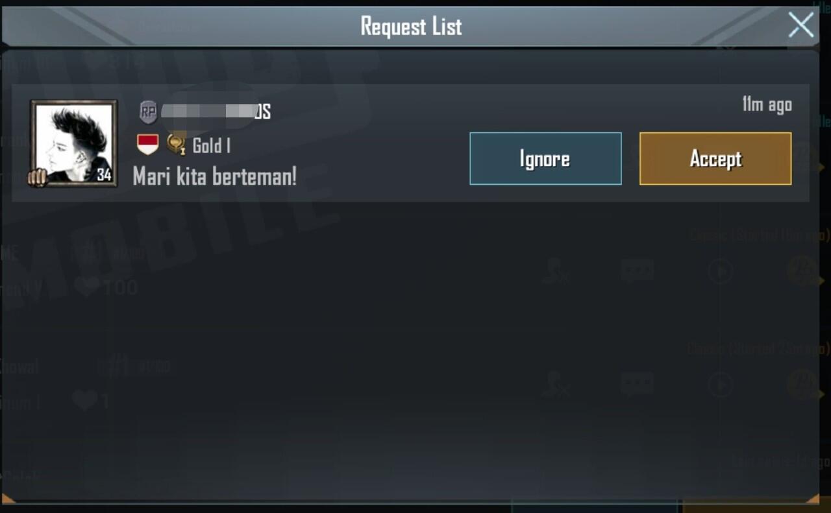Click the 'Mari kita berteman!' message
The height and width of the screenshot is (513, 831).
point(215,176)
